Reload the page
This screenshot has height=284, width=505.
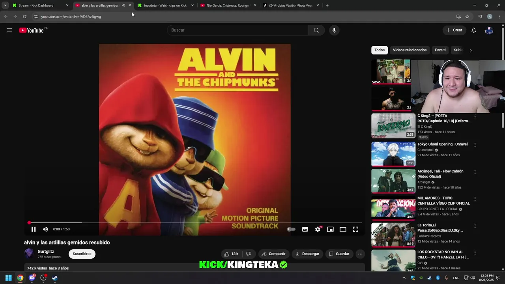pyautogui.click(x=24, y=17)
